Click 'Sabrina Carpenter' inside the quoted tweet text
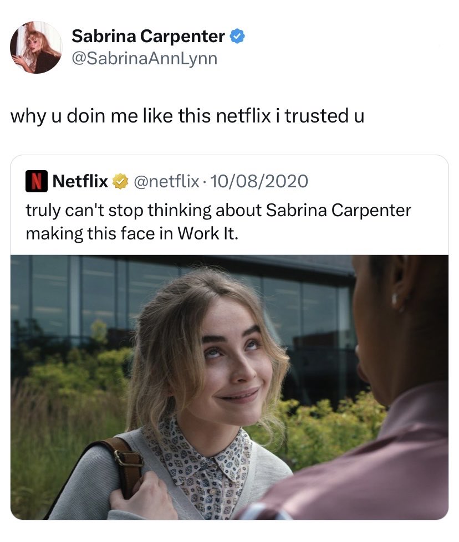The width and height of the screenshot is (459, 542). tap(338, 211)
